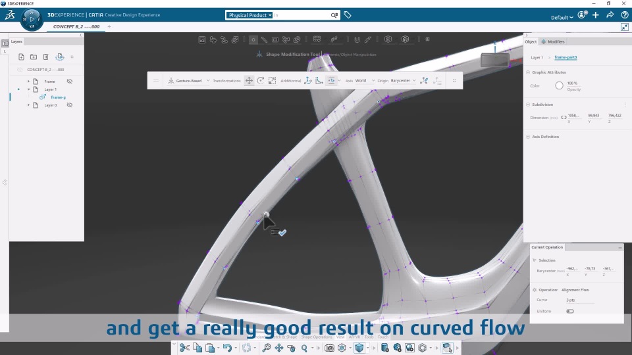
Task: Select the Rotate transformation icon
Action: click(x=261, y=80)
